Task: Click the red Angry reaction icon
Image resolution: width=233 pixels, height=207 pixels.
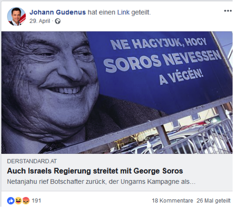Action: (26, 201)
